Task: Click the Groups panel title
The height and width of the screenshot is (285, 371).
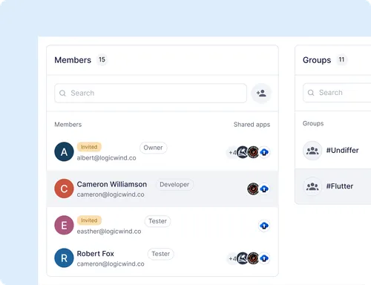Action: (x=317, y=60)
